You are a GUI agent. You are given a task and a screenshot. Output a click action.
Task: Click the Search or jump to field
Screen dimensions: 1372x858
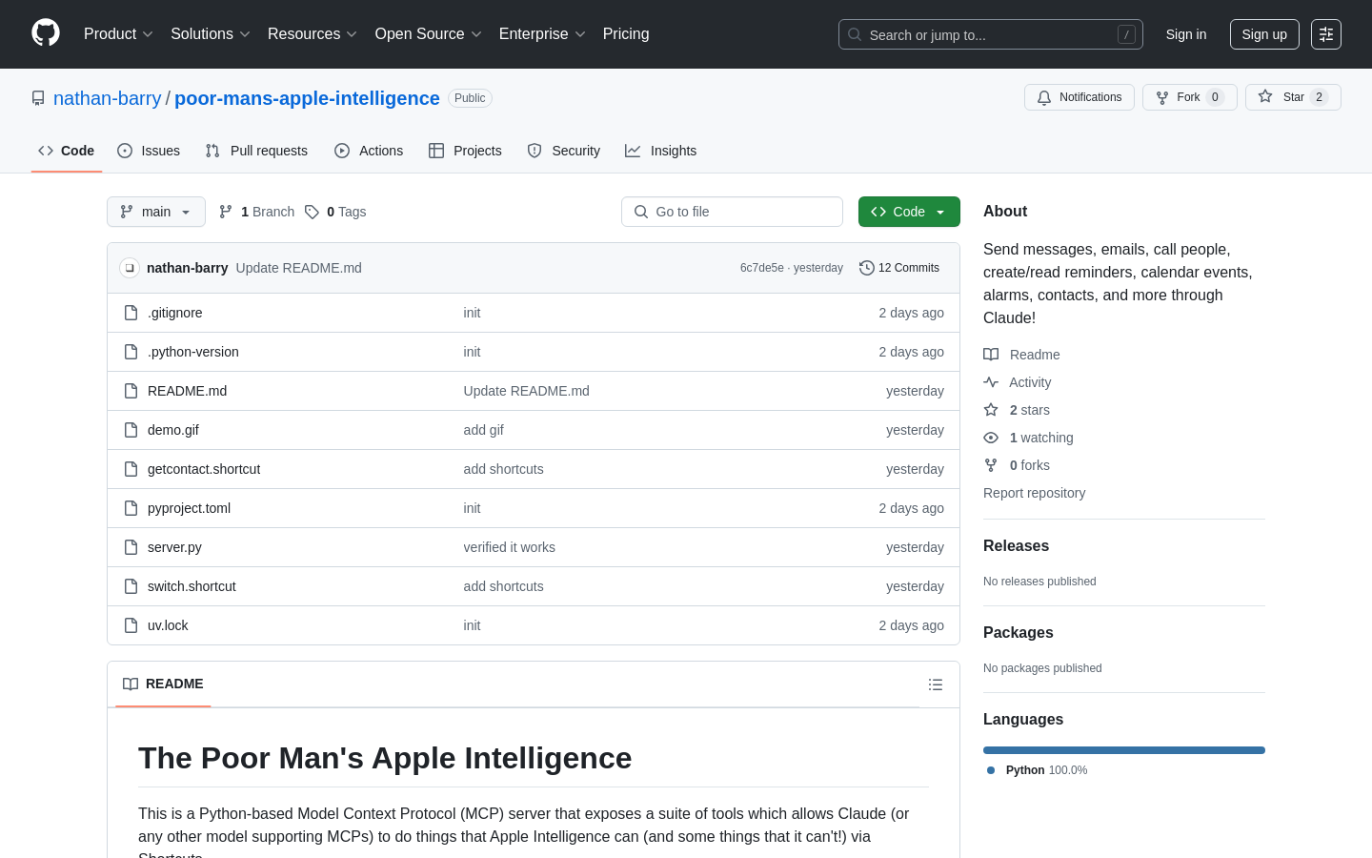tap(991, 34)
